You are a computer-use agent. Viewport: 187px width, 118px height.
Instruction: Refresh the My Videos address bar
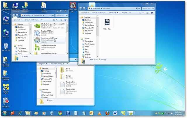[x=139, y=8]
